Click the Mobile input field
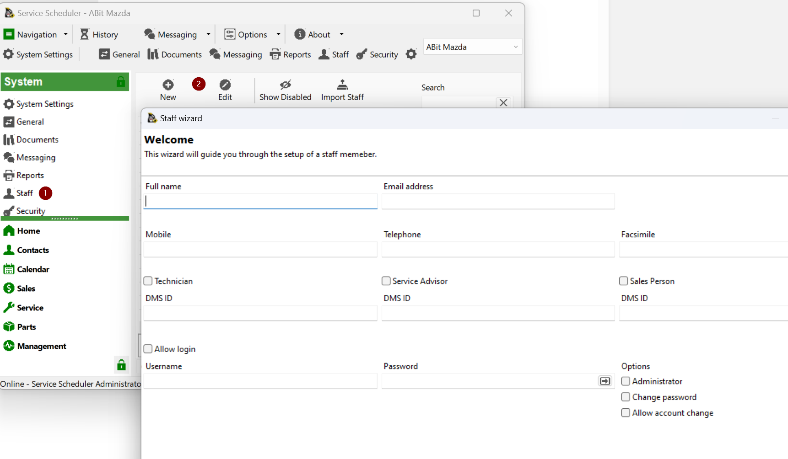Screen dimensions: 788x459 [260, 249]
